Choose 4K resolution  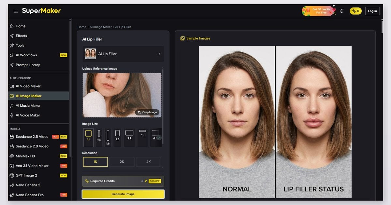[148, 162]
